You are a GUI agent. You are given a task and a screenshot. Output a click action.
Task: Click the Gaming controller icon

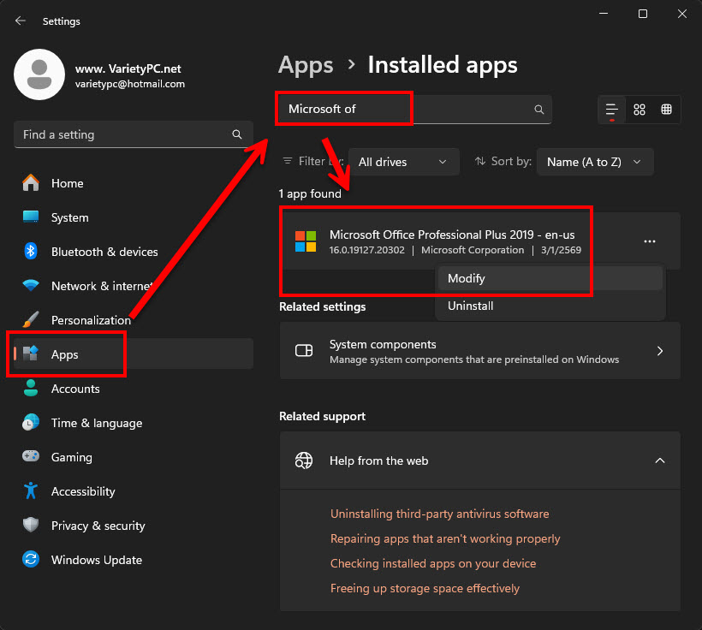pyautogui.click(x=31, y=457)
